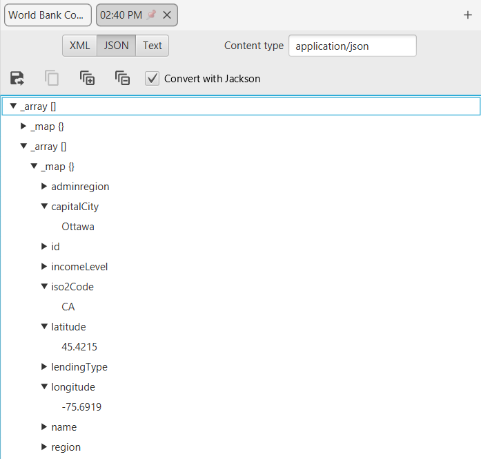Click the iso2Code label

[x=72, y=287]
